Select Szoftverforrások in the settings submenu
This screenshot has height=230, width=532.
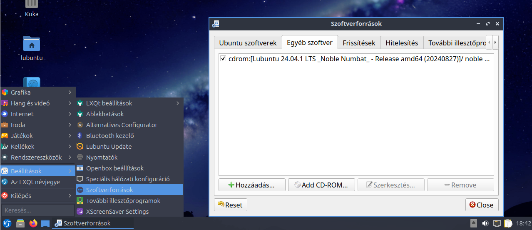[x=129, y=190]
